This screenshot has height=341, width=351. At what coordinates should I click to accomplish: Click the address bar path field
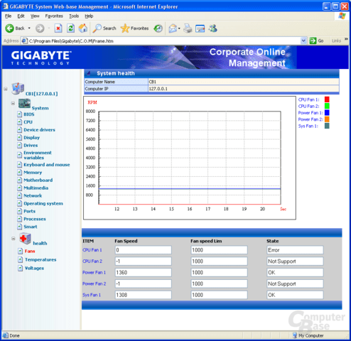pyautogui.click(x=164, y=41)
